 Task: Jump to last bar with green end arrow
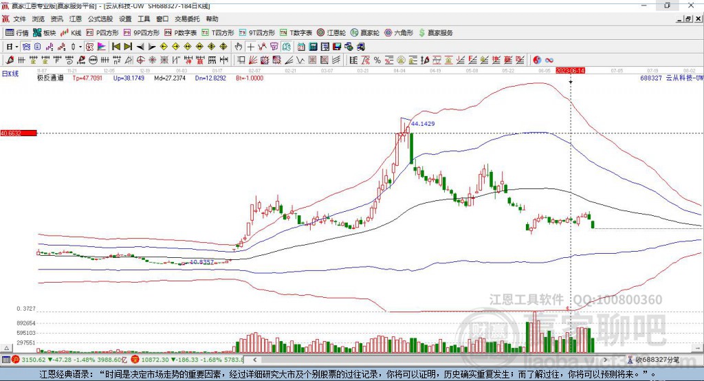tap(128, 47)
